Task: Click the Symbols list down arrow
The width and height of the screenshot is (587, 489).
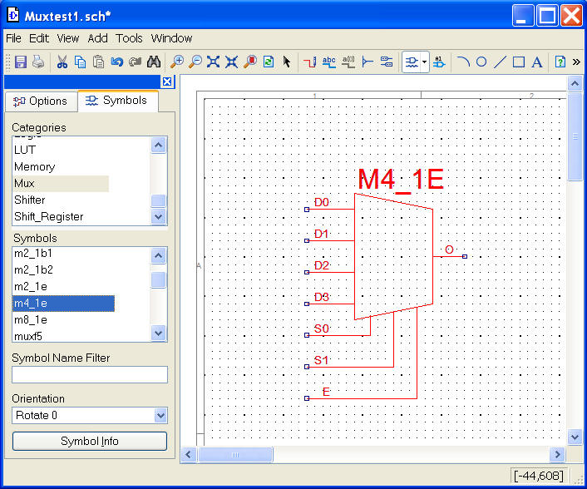Action: pos(158,333)
